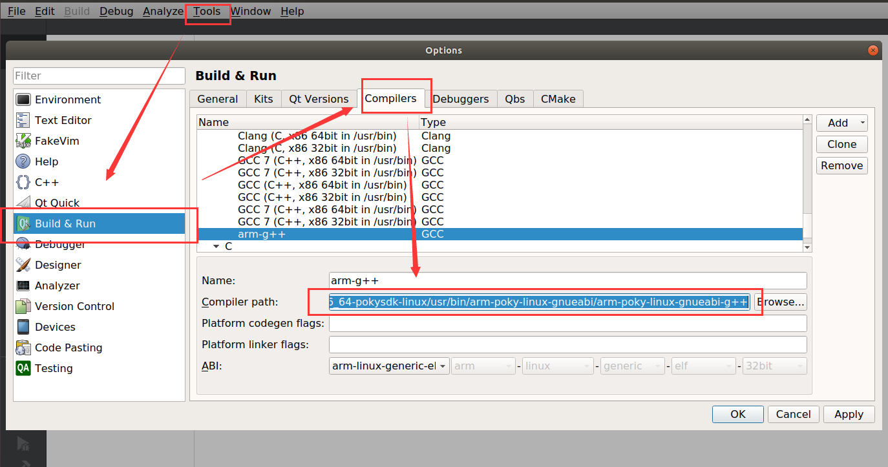888x467 pixels.
Task: Switch to the Debuggers tab
Action: click(461, 99)
